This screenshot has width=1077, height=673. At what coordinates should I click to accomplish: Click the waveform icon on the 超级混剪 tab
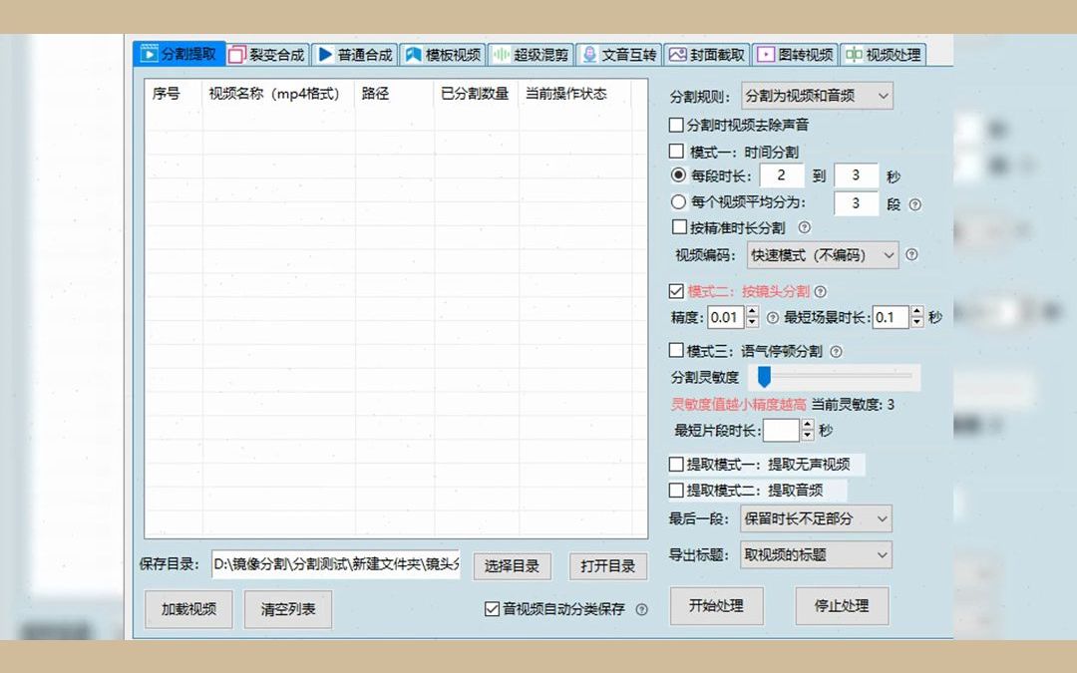[x=501, y=55]
